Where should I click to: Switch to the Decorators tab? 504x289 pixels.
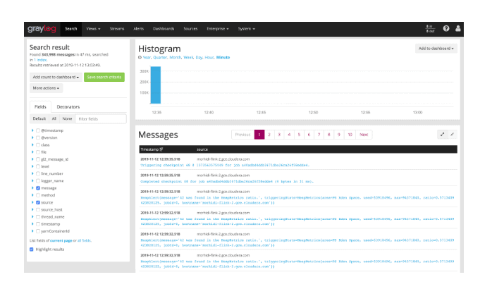68,106
